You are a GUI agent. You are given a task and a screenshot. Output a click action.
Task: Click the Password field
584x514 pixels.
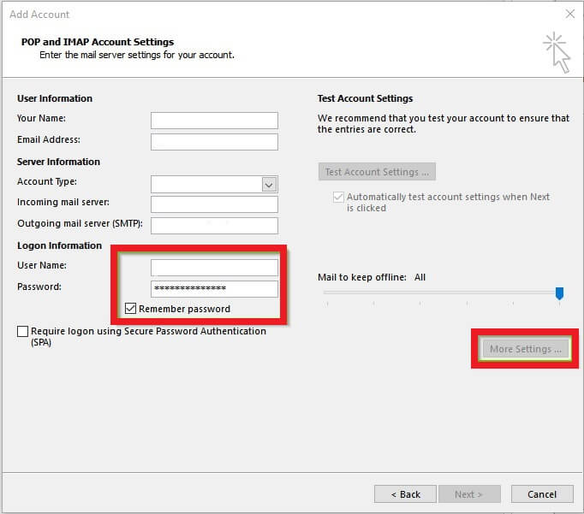click(x=214, y=289)
